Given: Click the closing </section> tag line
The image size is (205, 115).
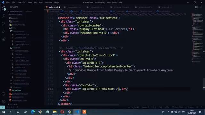Looking at the screenshot, I should click(x=65, y=104).
